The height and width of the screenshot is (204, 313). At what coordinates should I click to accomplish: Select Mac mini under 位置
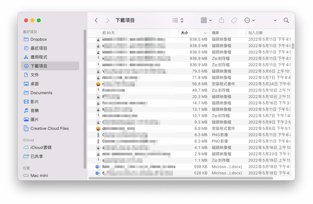tap(50, 175)
